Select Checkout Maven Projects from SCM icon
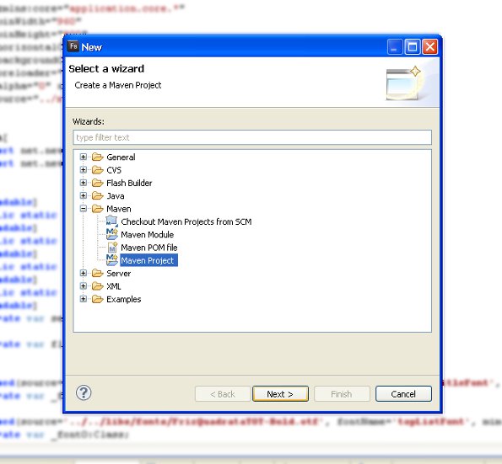 point(111,221)
